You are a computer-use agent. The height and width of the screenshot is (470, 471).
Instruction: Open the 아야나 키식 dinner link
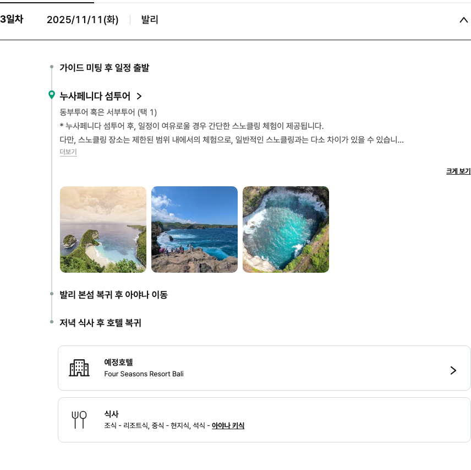pyautogui.click(x=228, y=426)
